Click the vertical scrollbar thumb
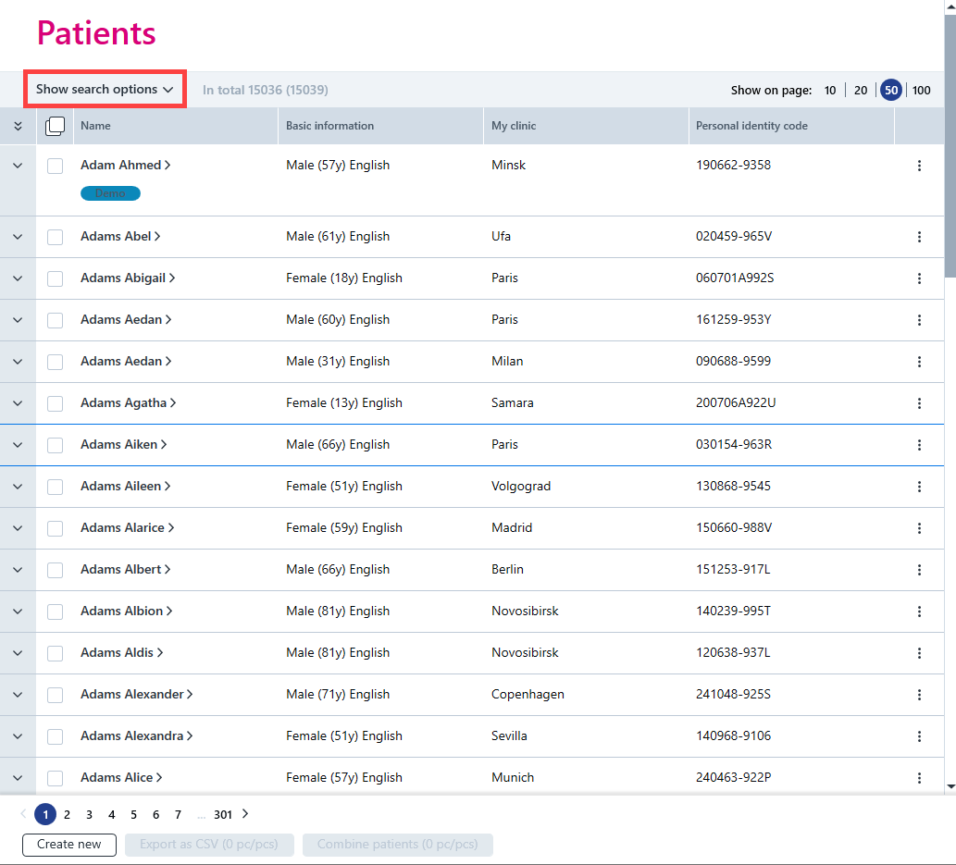 pyautogui.click(x=950, y=146)
